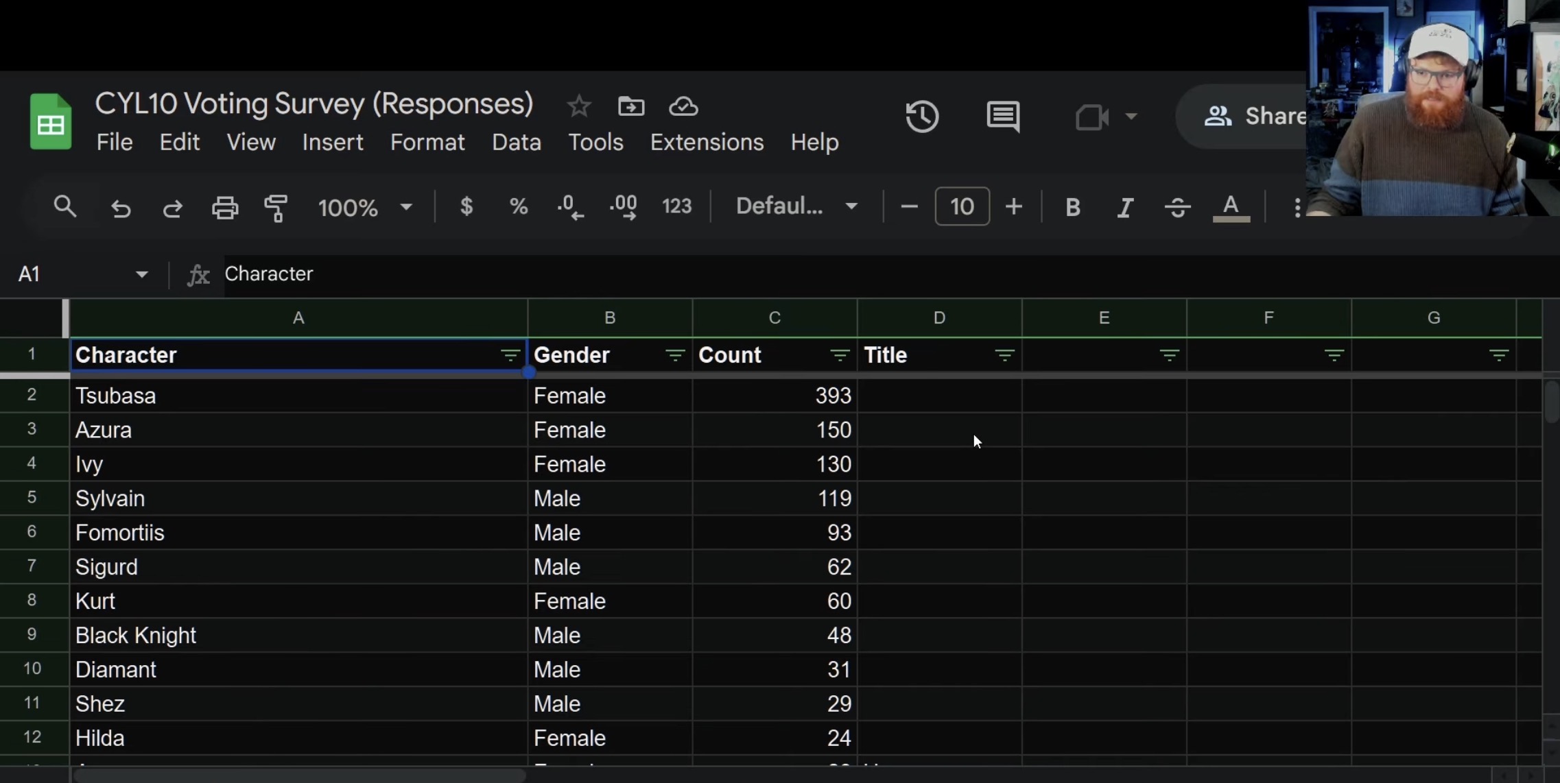Click the print icon

[x=224, y=207]
